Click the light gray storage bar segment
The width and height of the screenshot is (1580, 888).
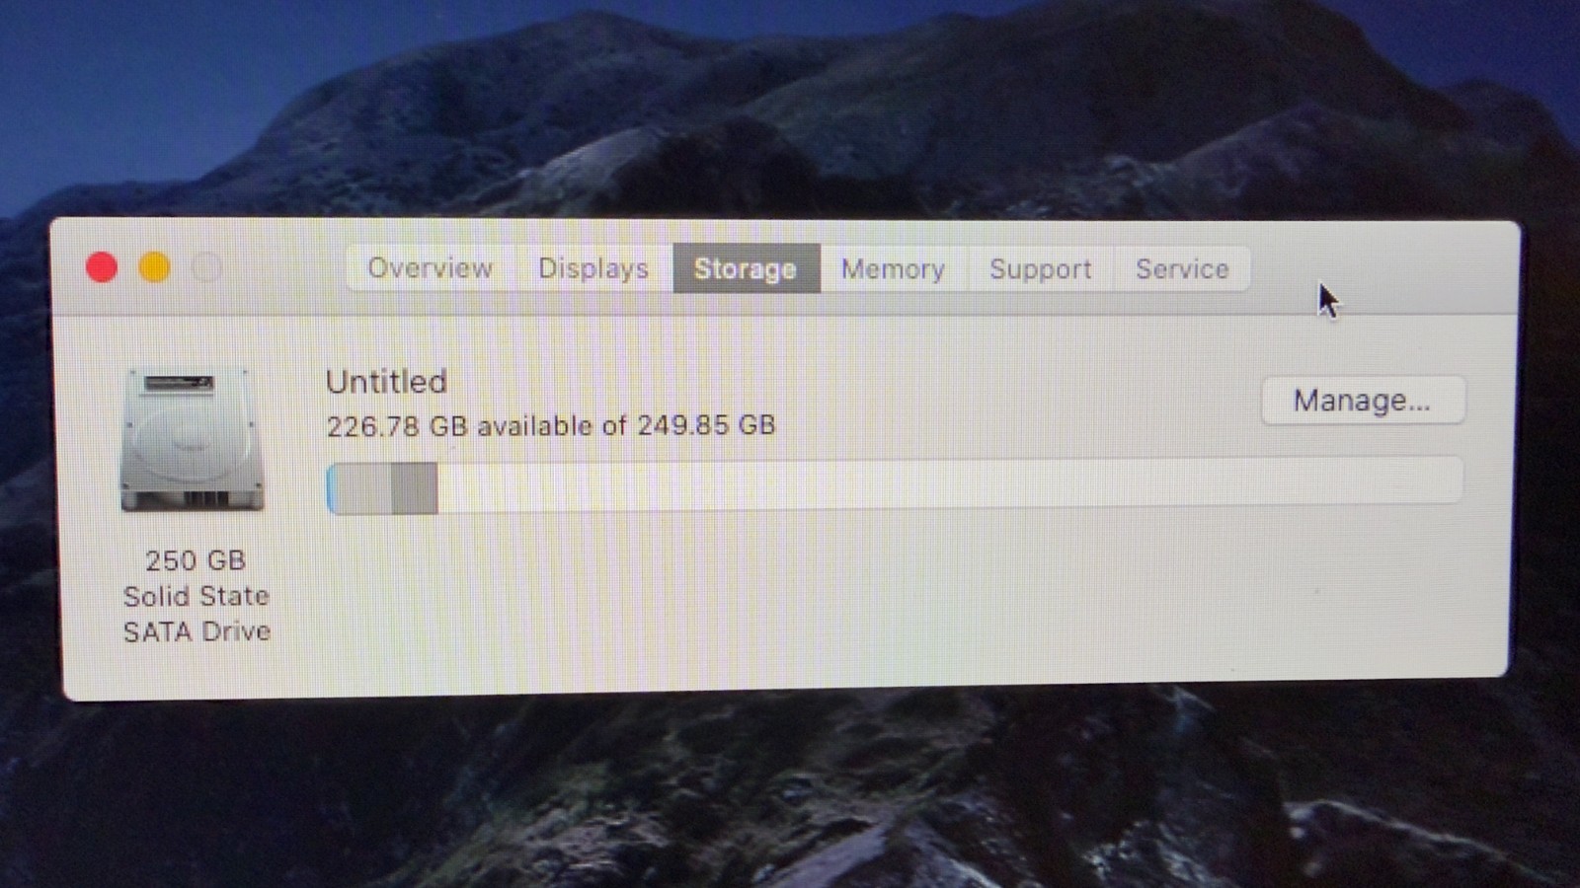tap(363, 488)
